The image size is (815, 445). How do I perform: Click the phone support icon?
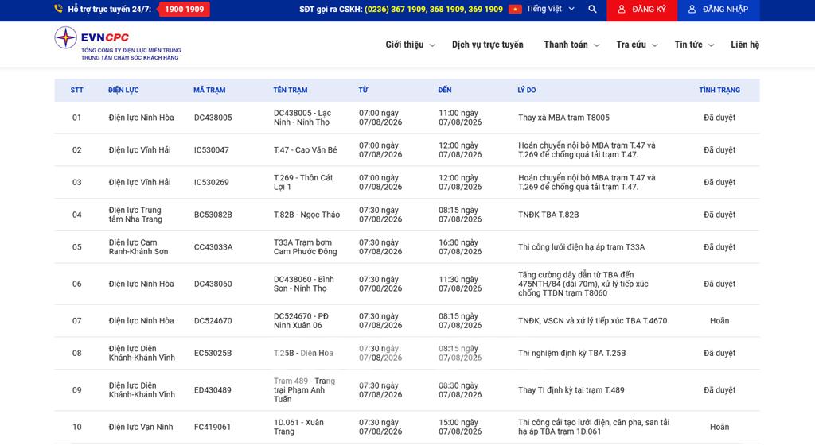click(x=58, y=9)
